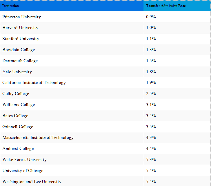Select the Colby College row name
The image size is (211, 186).
[x=16, y=94]
